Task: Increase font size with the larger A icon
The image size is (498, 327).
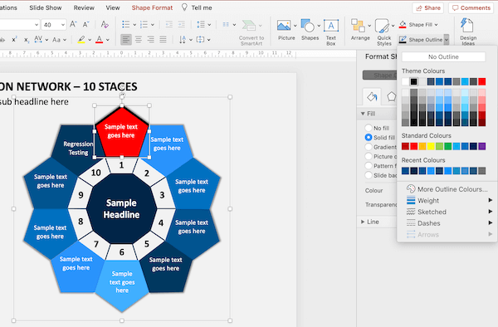Action: click(73, 24)
